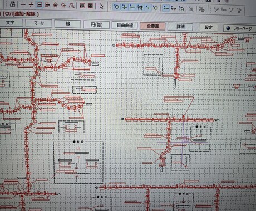
Task: Select the plus-shaped crossing line tool icon
Action: point(31,4)
